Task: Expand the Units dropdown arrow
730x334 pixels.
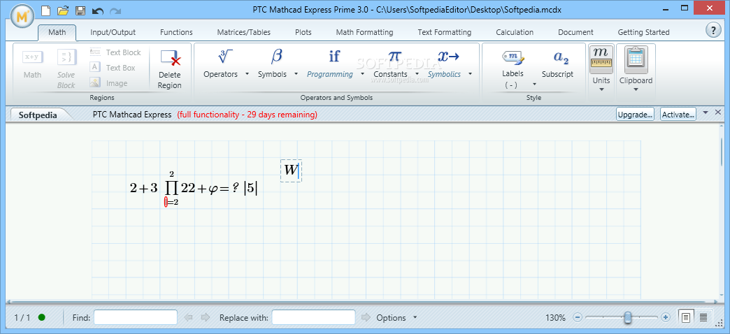Action: pyautogui.click(x=601, y=89)
